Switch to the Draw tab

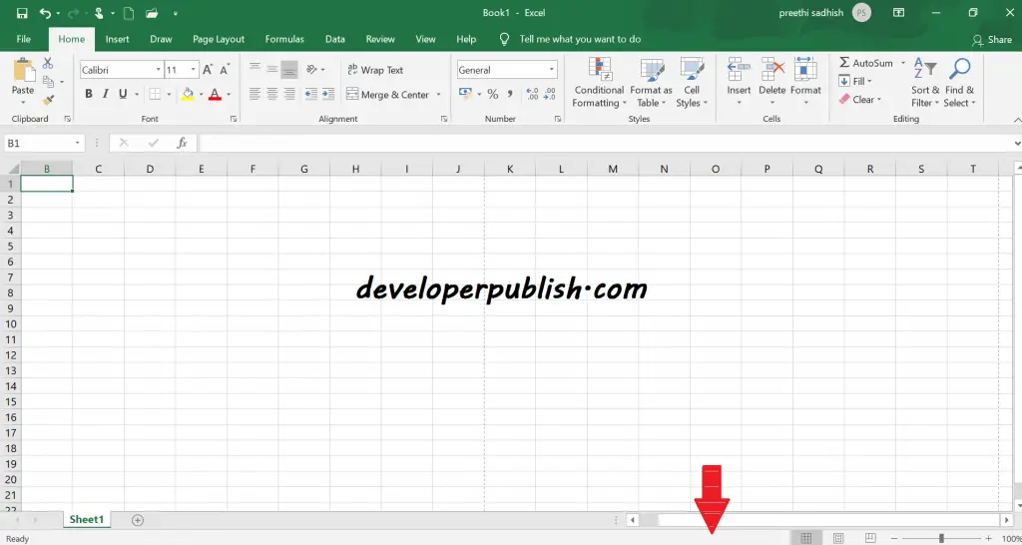[161, 39]
